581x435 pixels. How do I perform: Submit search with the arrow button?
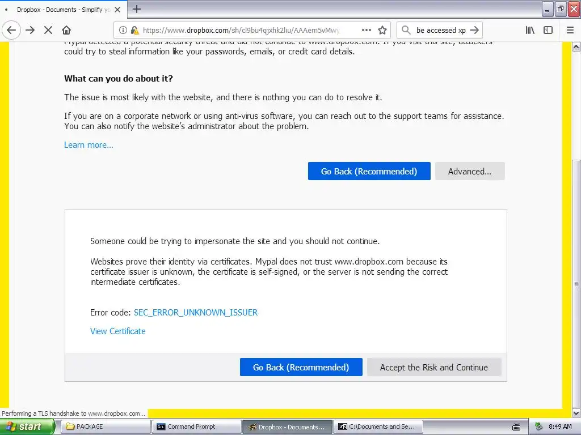(x=474, y=30)
